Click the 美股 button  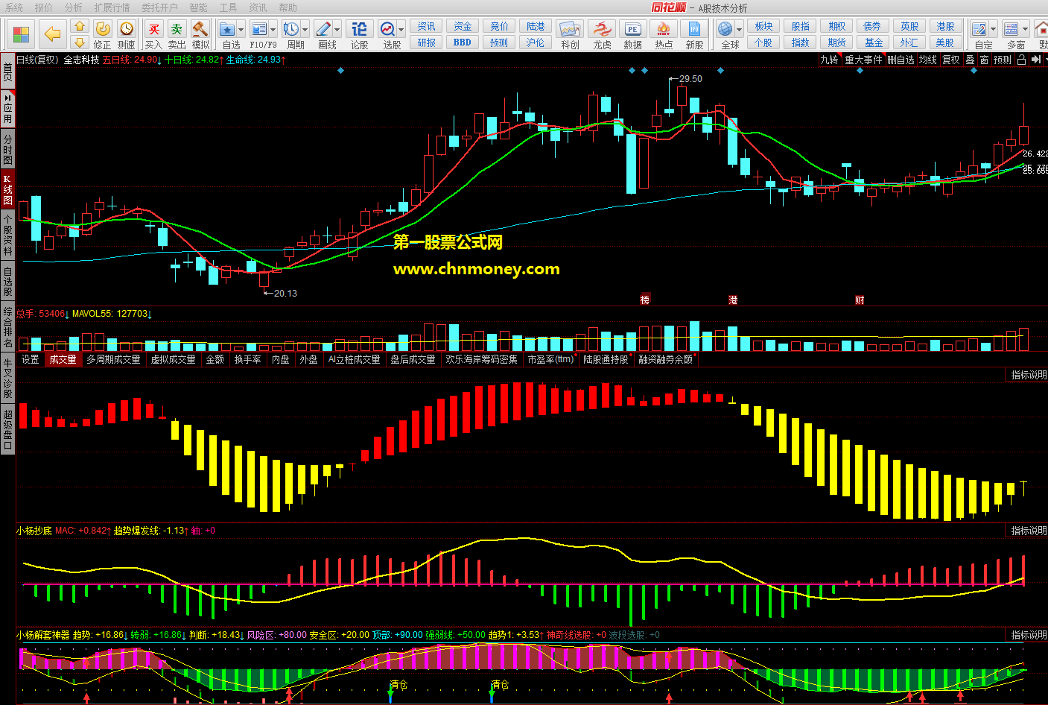945,42
